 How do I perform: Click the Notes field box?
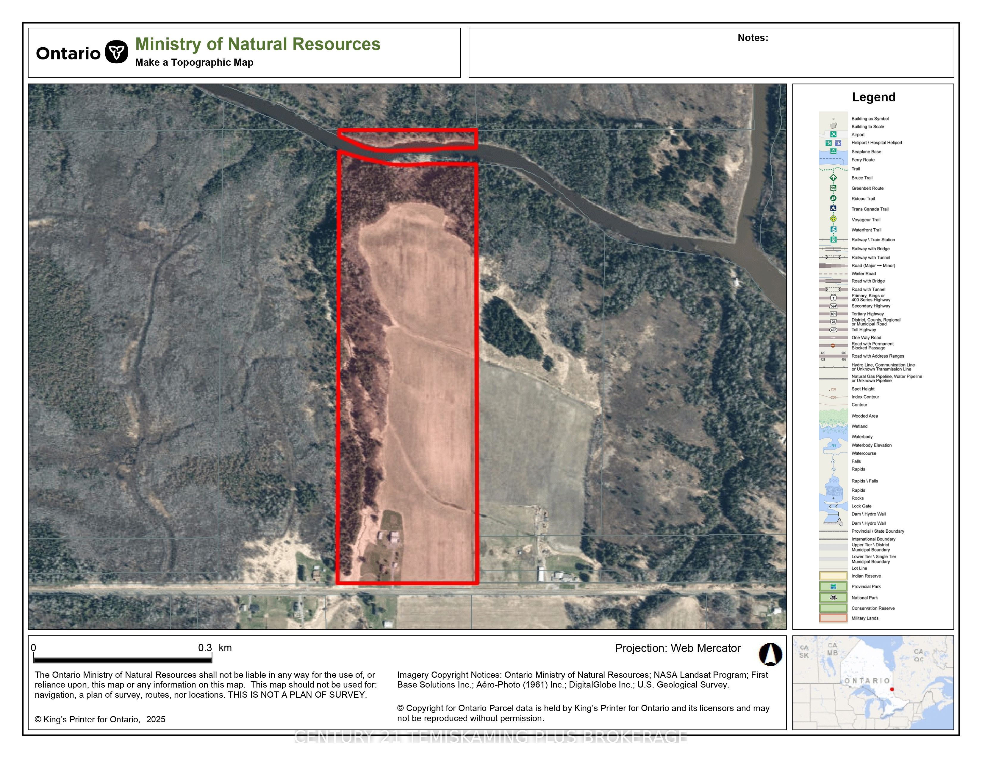(x=711, y=53)
